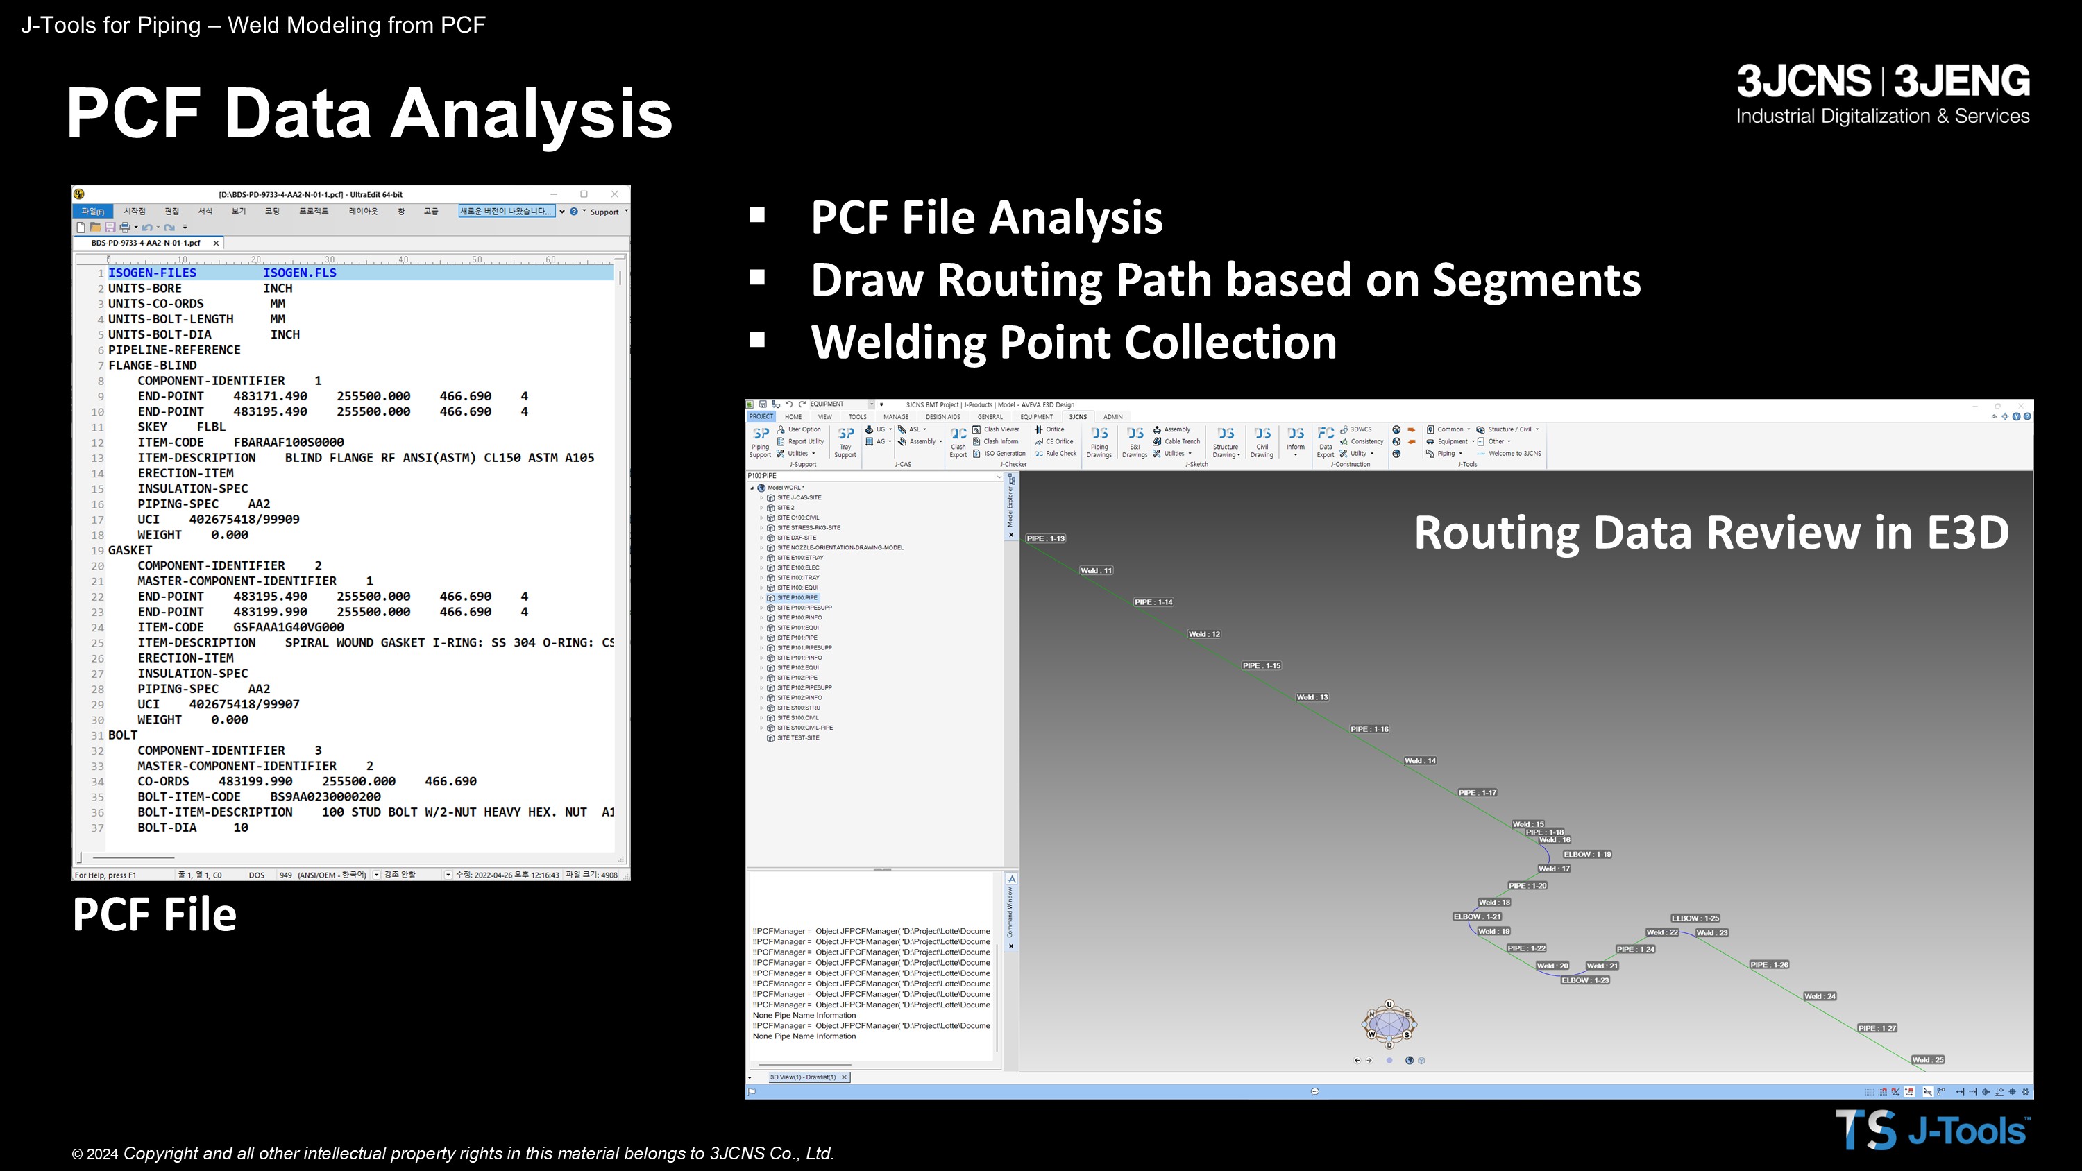Click the J-Sketch Assembly tool
The height and width of the screenshot is (1171, 2082).
click(x=1171, y=429)
